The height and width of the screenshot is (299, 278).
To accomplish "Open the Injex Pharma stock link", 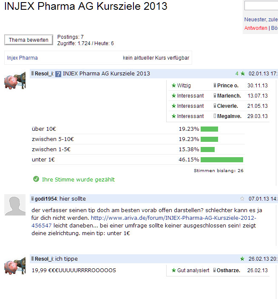I will click(22, 58).
